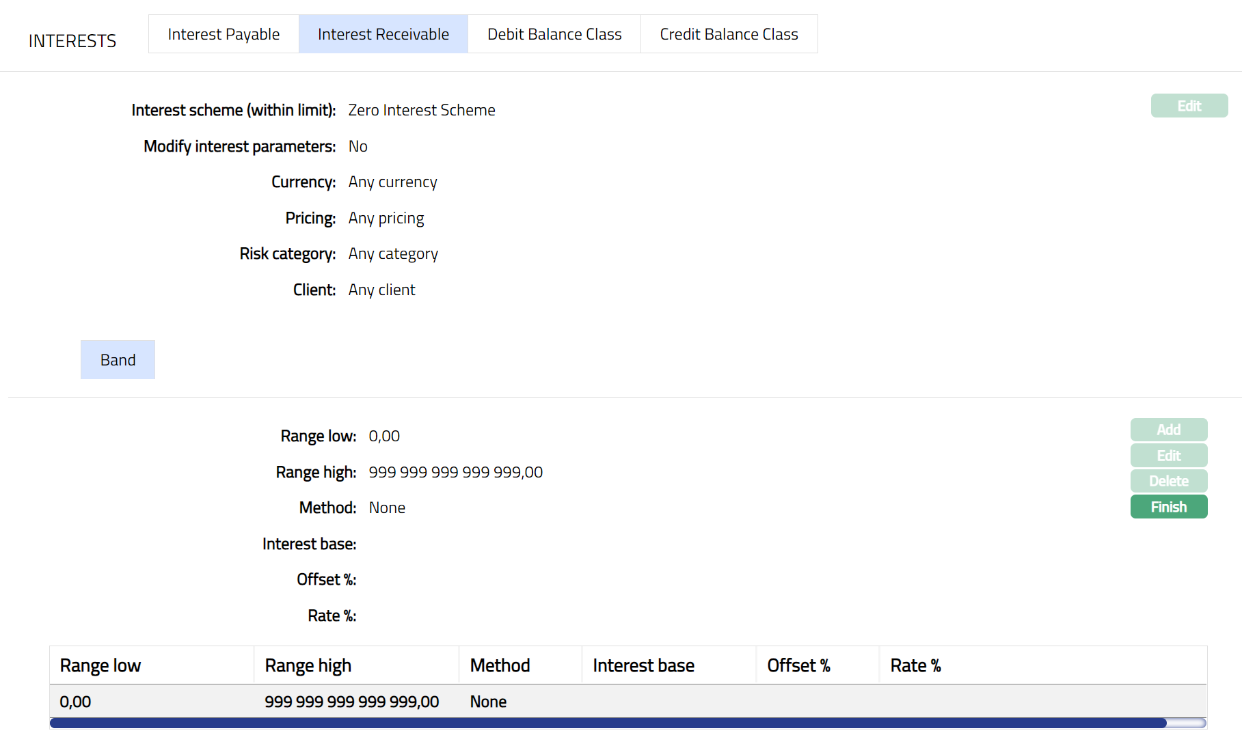Click the Range high column header

point(308,665)
